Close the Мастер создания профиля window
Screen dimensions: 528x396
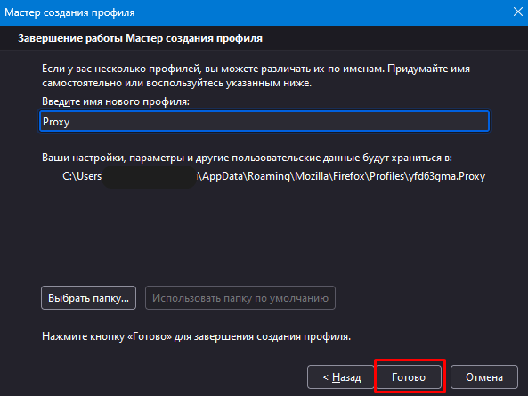(x=517, y=12)
